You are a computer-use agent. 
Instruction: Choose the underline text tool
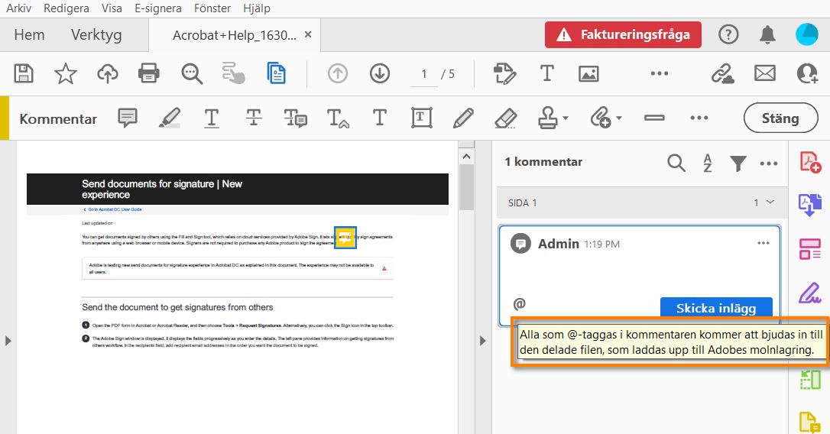point(212,118)
